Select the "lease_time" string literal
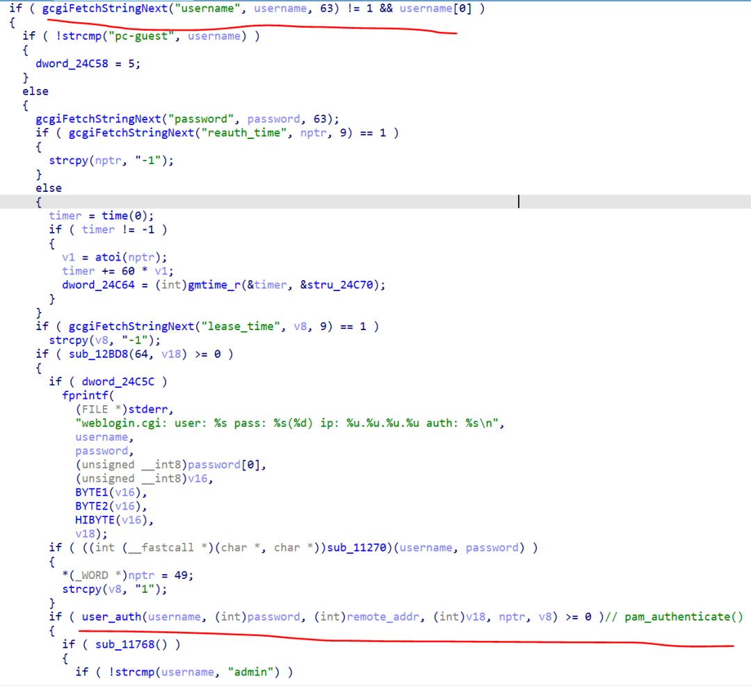The width and height of the screenshot is (751, 686). [241, 326]
